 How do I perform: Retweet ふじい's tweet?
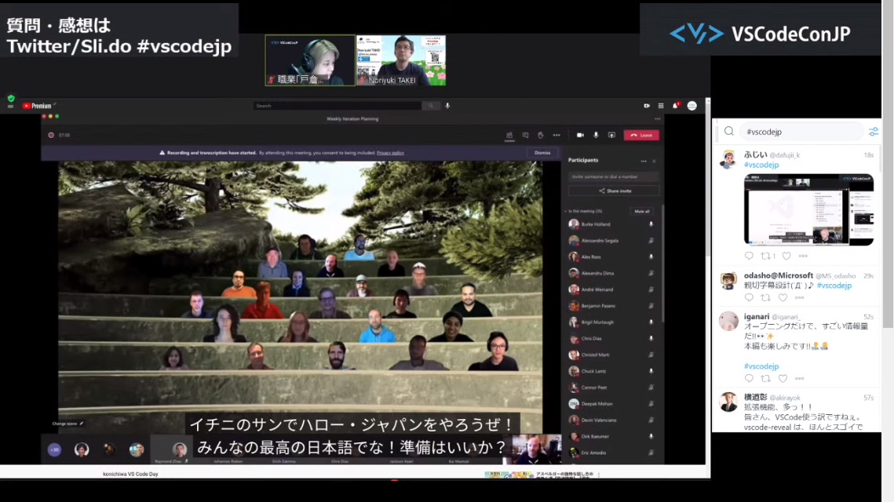(x=768, y=256)
